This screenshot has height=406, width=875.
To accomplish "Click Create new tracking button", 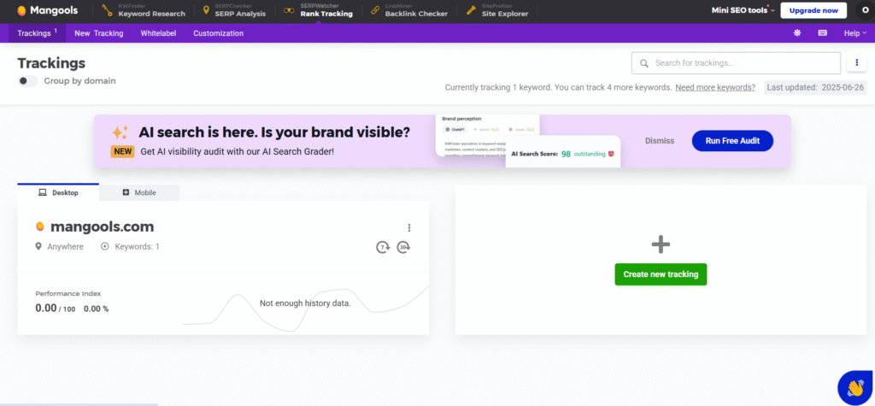I will coord(661,274).
